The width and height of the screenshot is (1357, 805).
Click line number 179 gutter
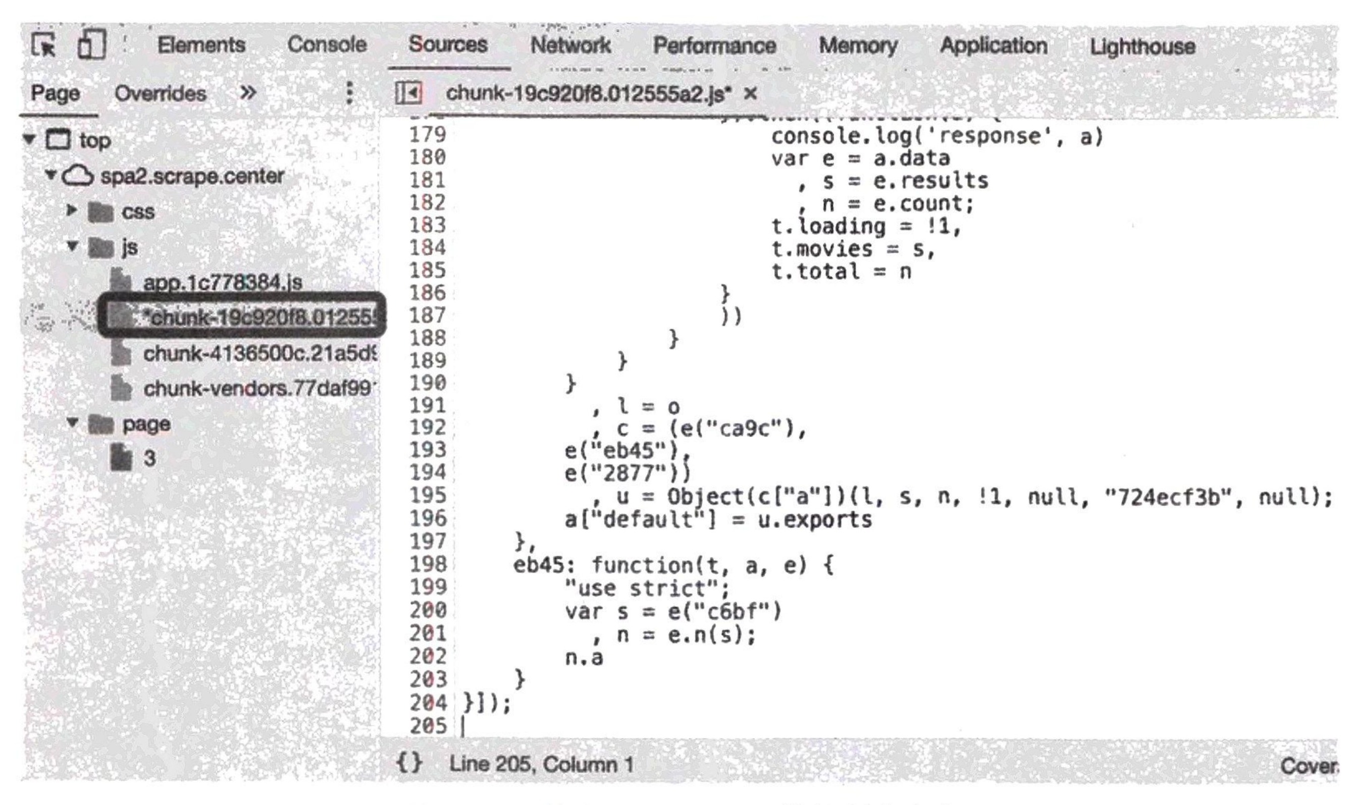[x=428, y=135]
